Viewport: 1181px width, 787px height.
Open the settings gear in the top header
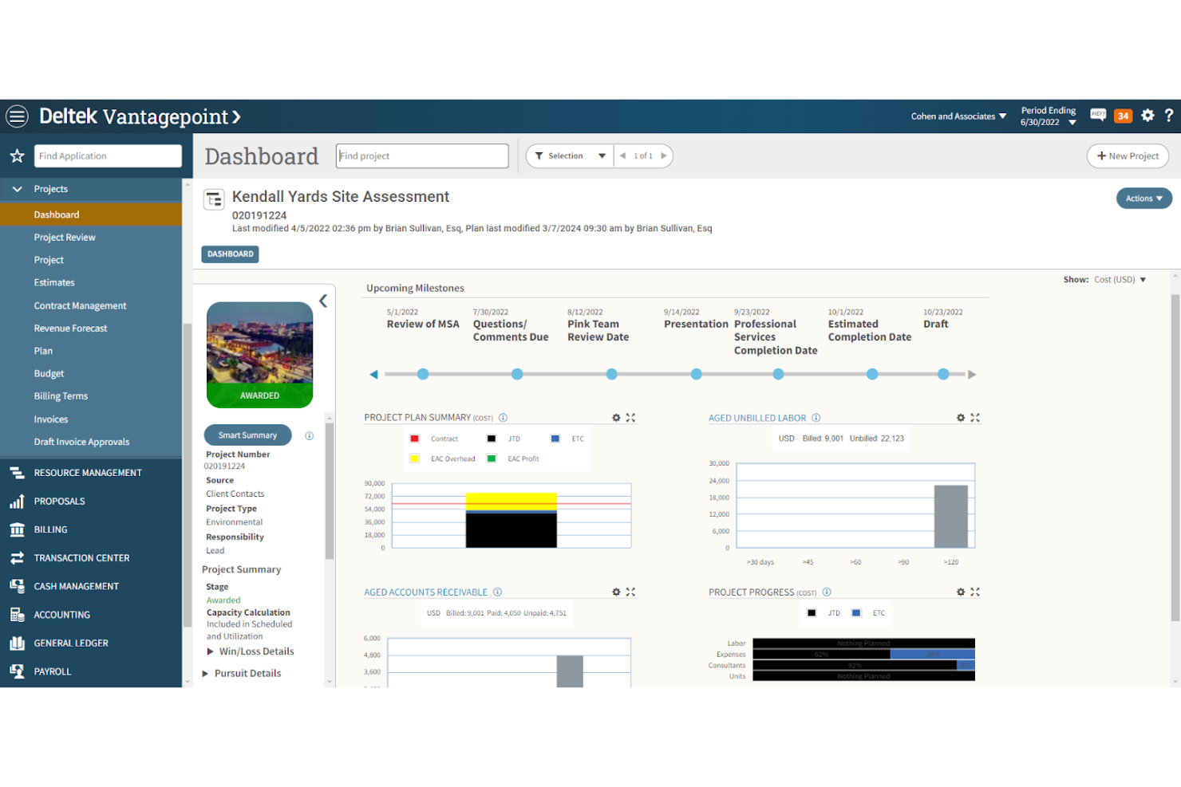coord(1147,116)
